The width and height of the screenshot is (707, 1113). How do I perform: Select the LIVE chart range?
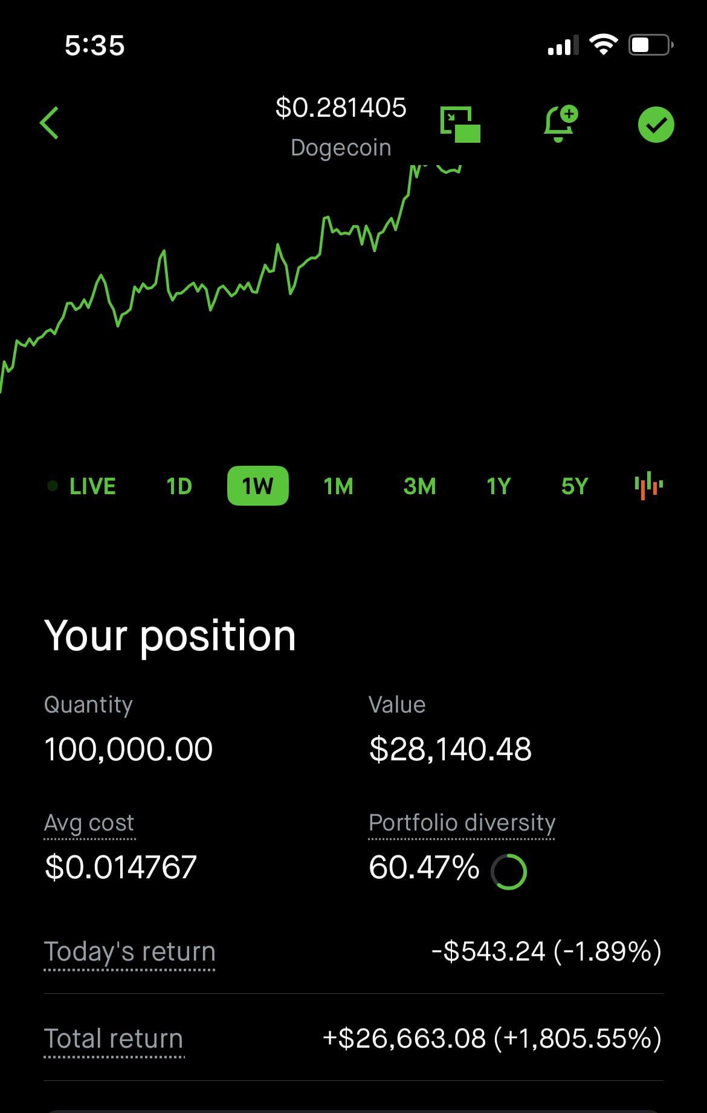coord(82,486)
